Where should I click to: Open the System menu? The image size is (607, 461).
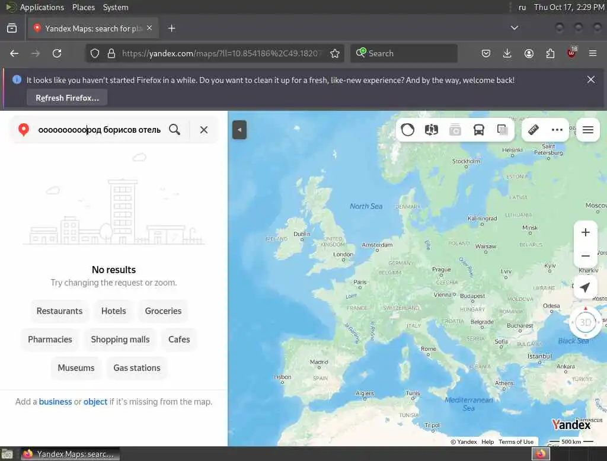[x=116, y=7]
